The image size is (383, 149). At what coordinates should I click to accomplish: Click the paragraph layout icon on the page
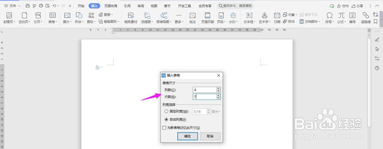coord(98,67)
